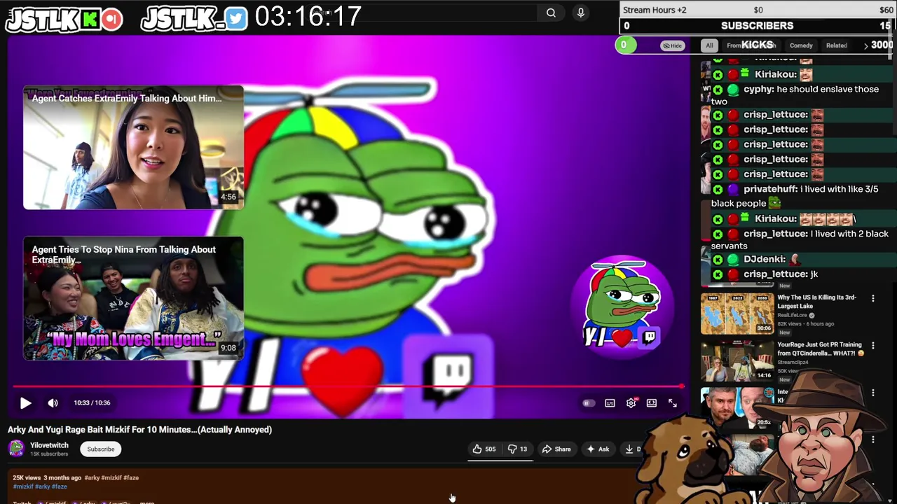Seek using the red video progress bar
The image size is (897, 504).
coord(348,386)
